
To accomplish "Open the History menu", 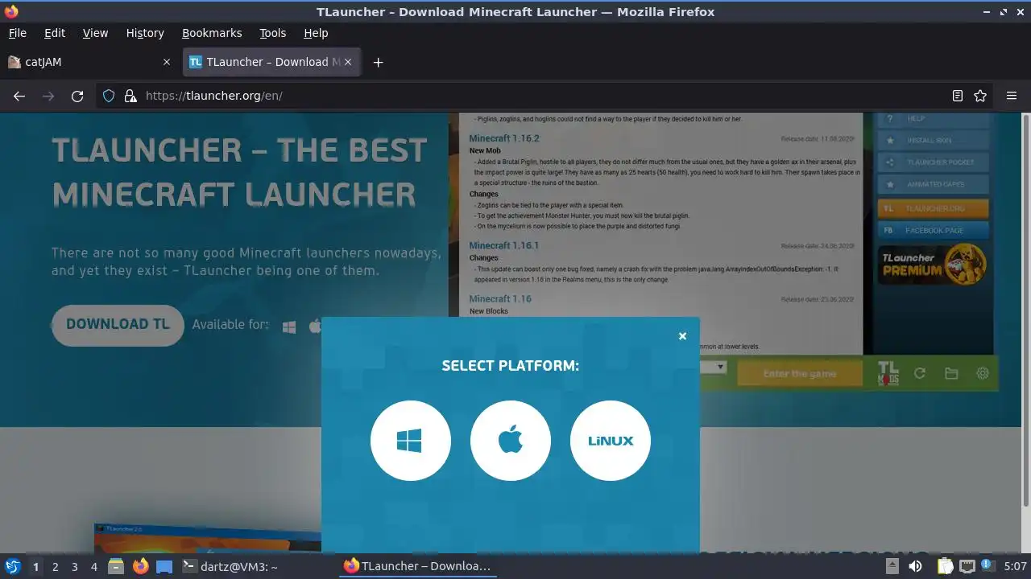I will [x=145, y=33].
